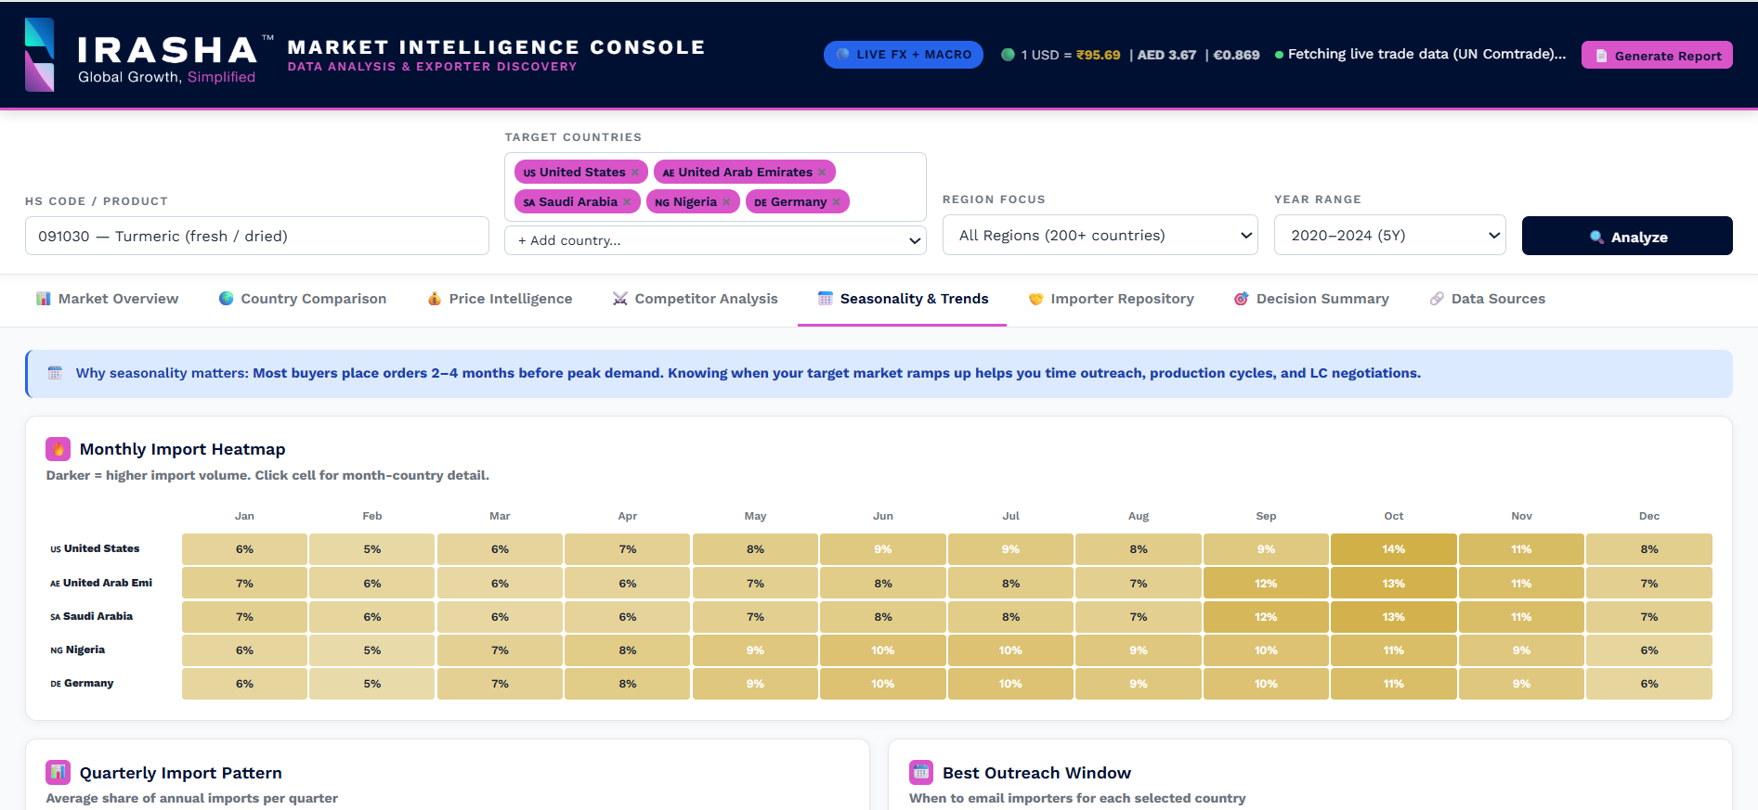1758x810 pixels.
Task: Click the calendar icon in the seasonality banner
Action: (55, 373)
